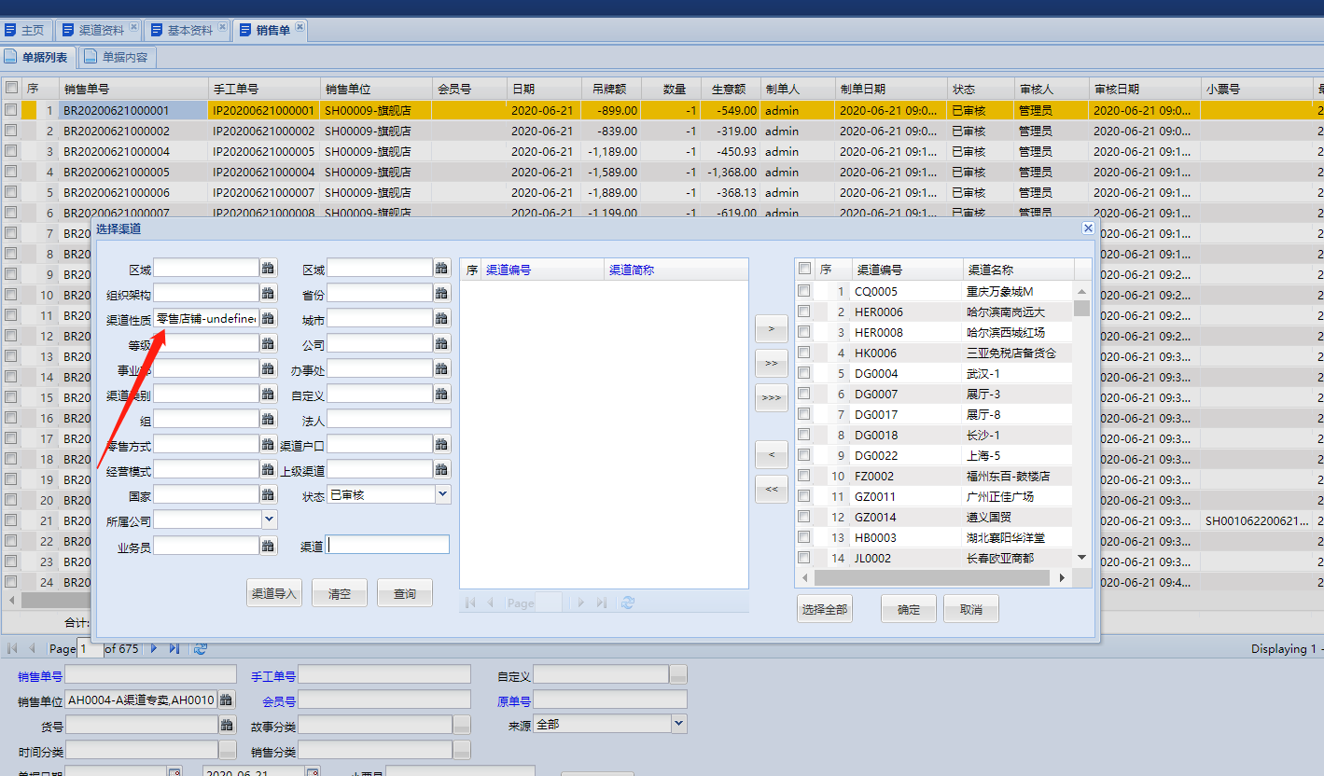Check the JL0002 长春欧亚商都 row
Screen dimensions: 1324x776
click(803, 558)
